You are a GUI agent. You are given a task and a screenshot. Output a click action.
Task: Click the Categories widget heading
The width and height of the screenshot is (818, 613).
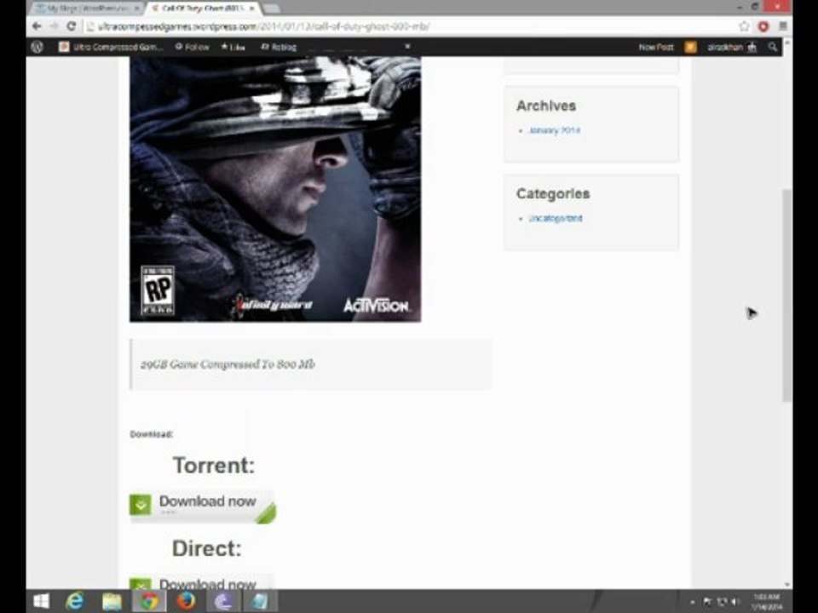[x=553, y=194]
